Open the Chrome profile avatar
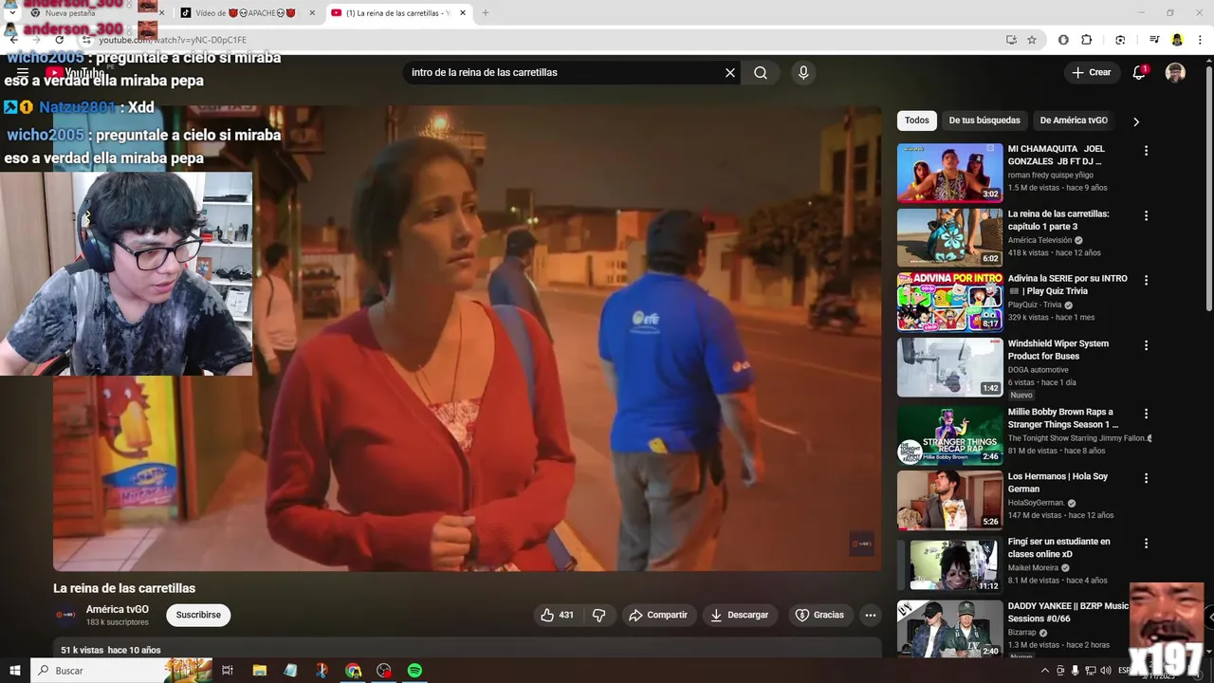 tap(1177, 40)
